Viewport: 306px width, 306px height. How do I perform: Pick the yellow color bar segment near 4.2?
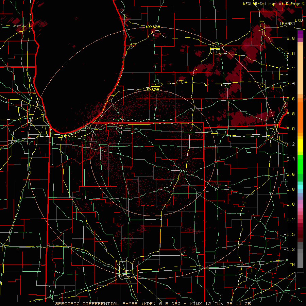(300, 146)
